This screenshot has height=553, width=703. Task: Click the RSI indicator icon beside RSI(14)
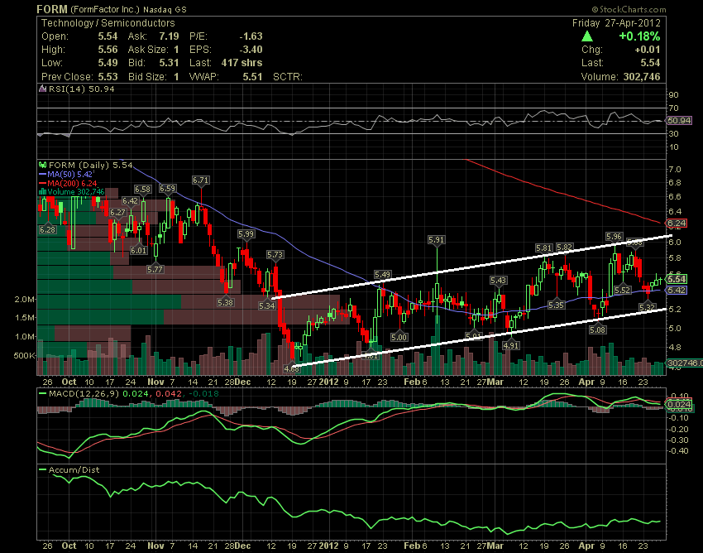pyautogui.click(x=43, y=89)
